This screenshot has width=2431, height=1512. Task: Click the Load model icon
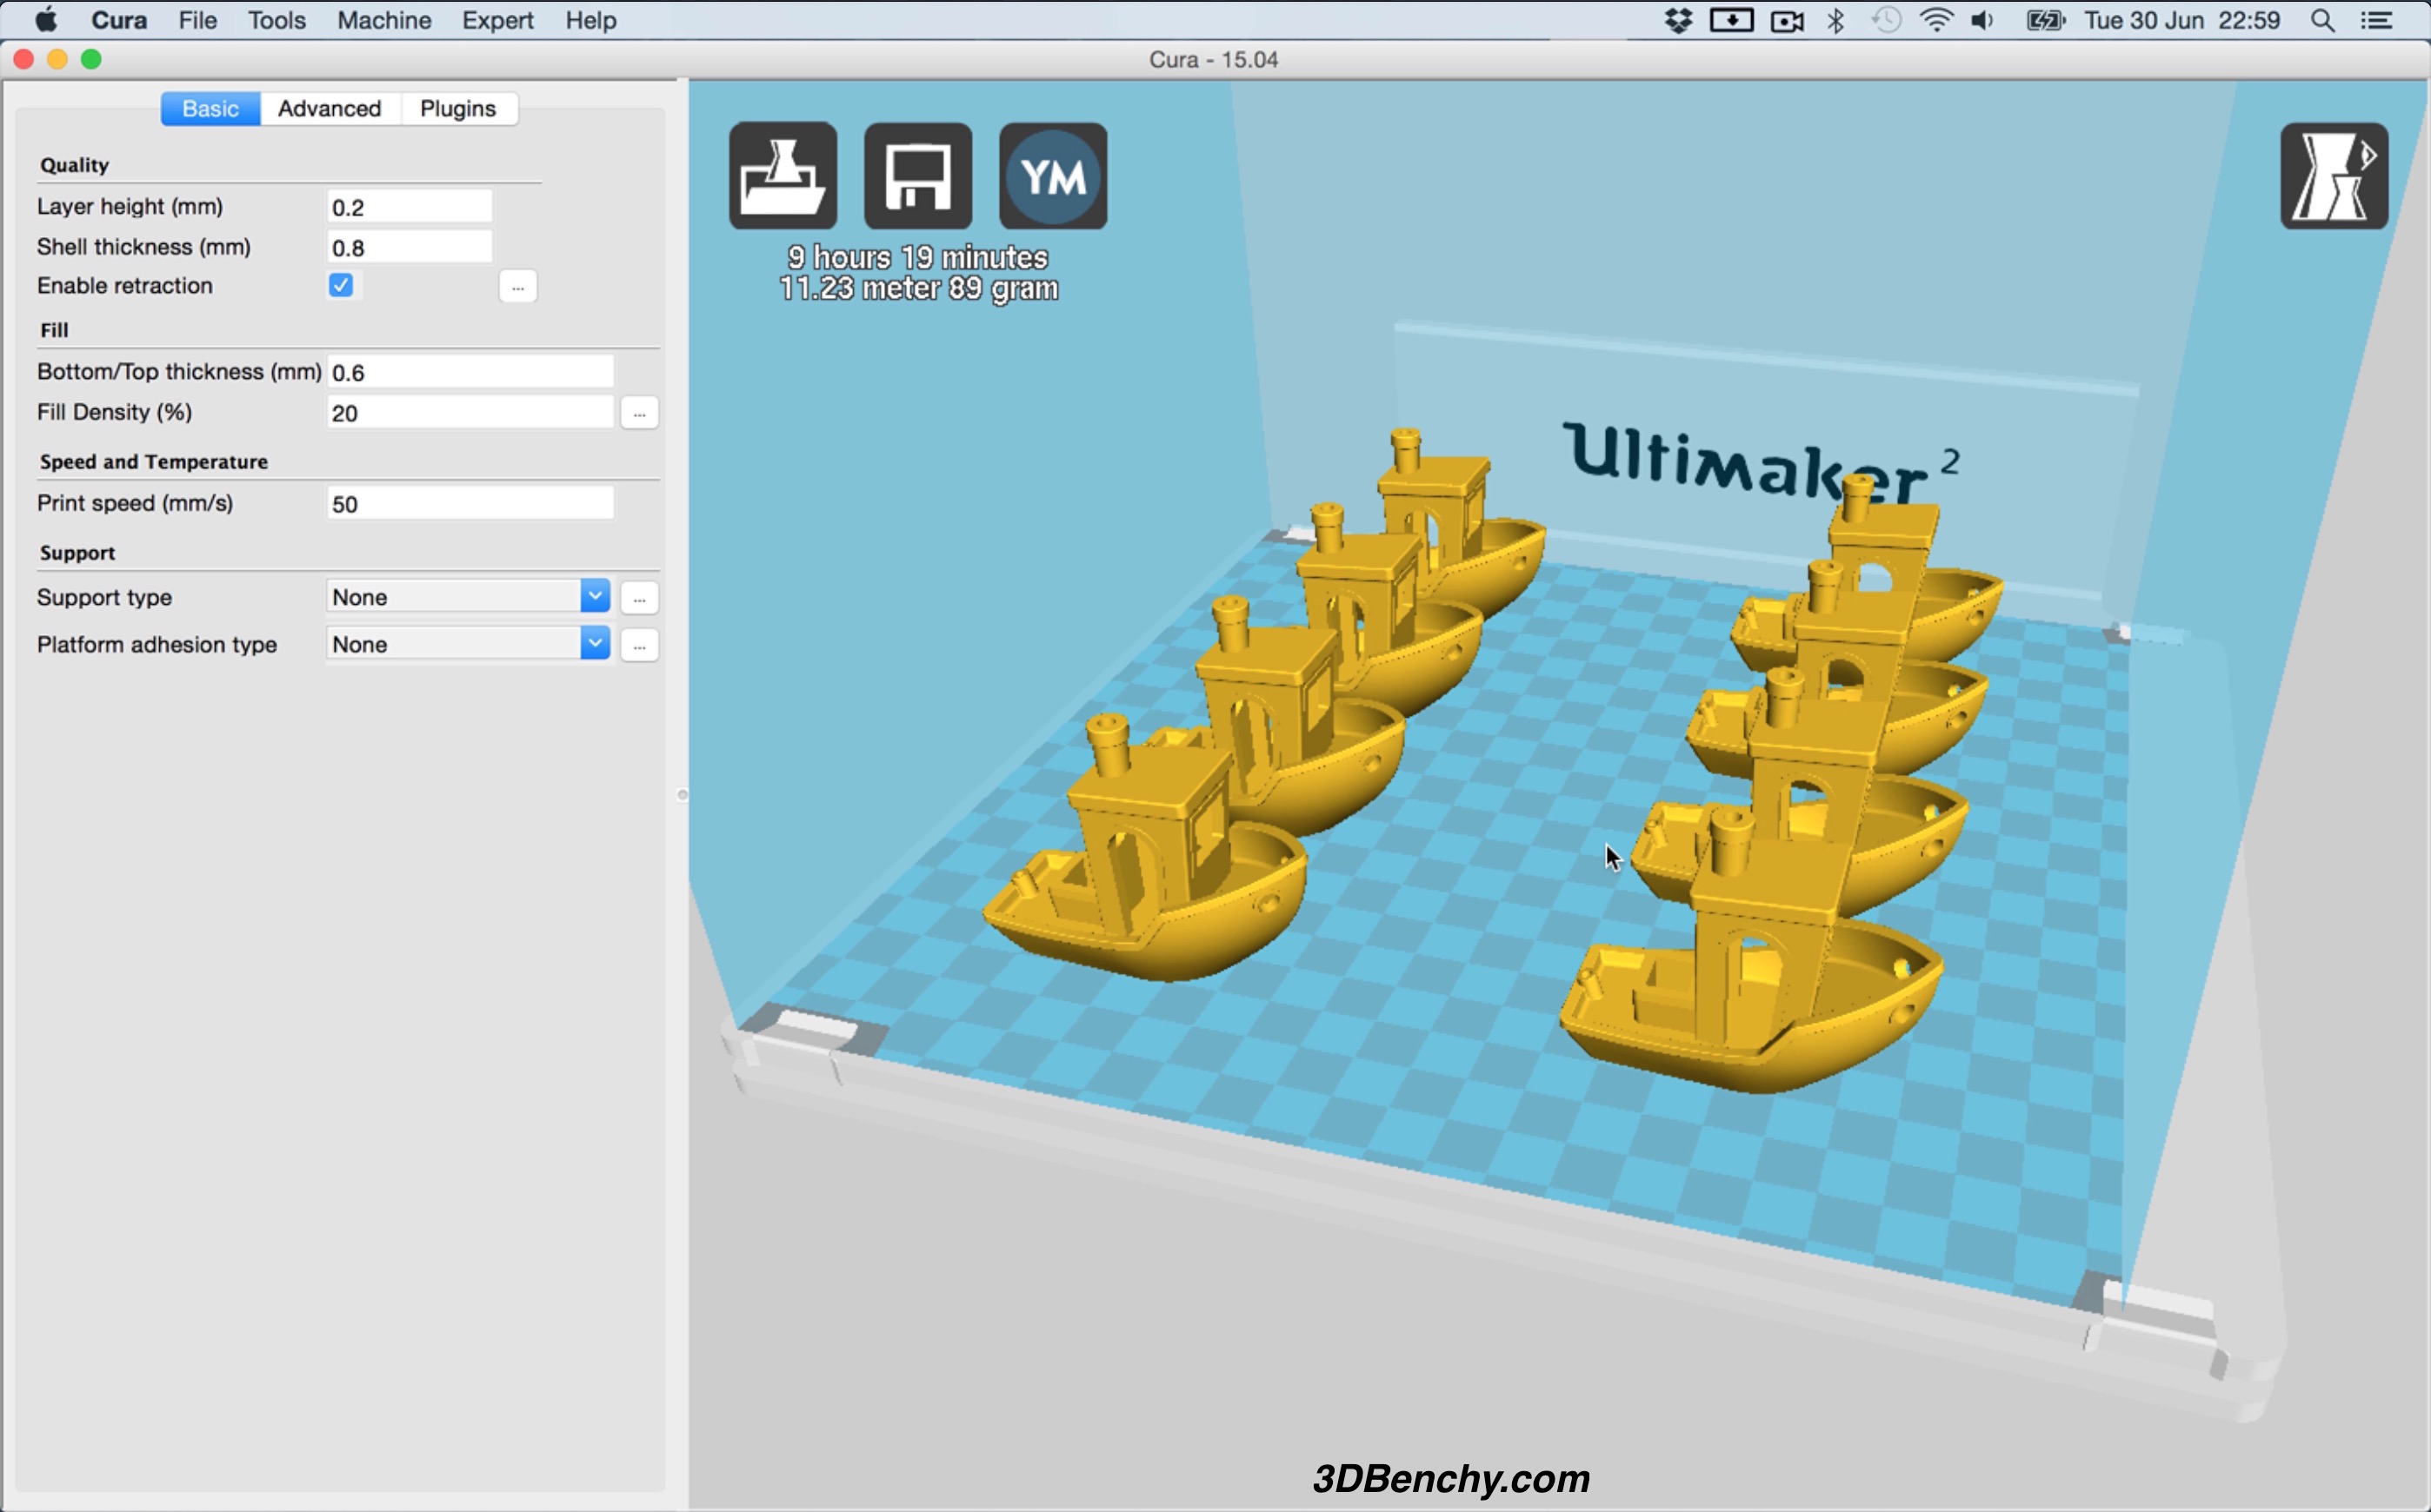783,176
